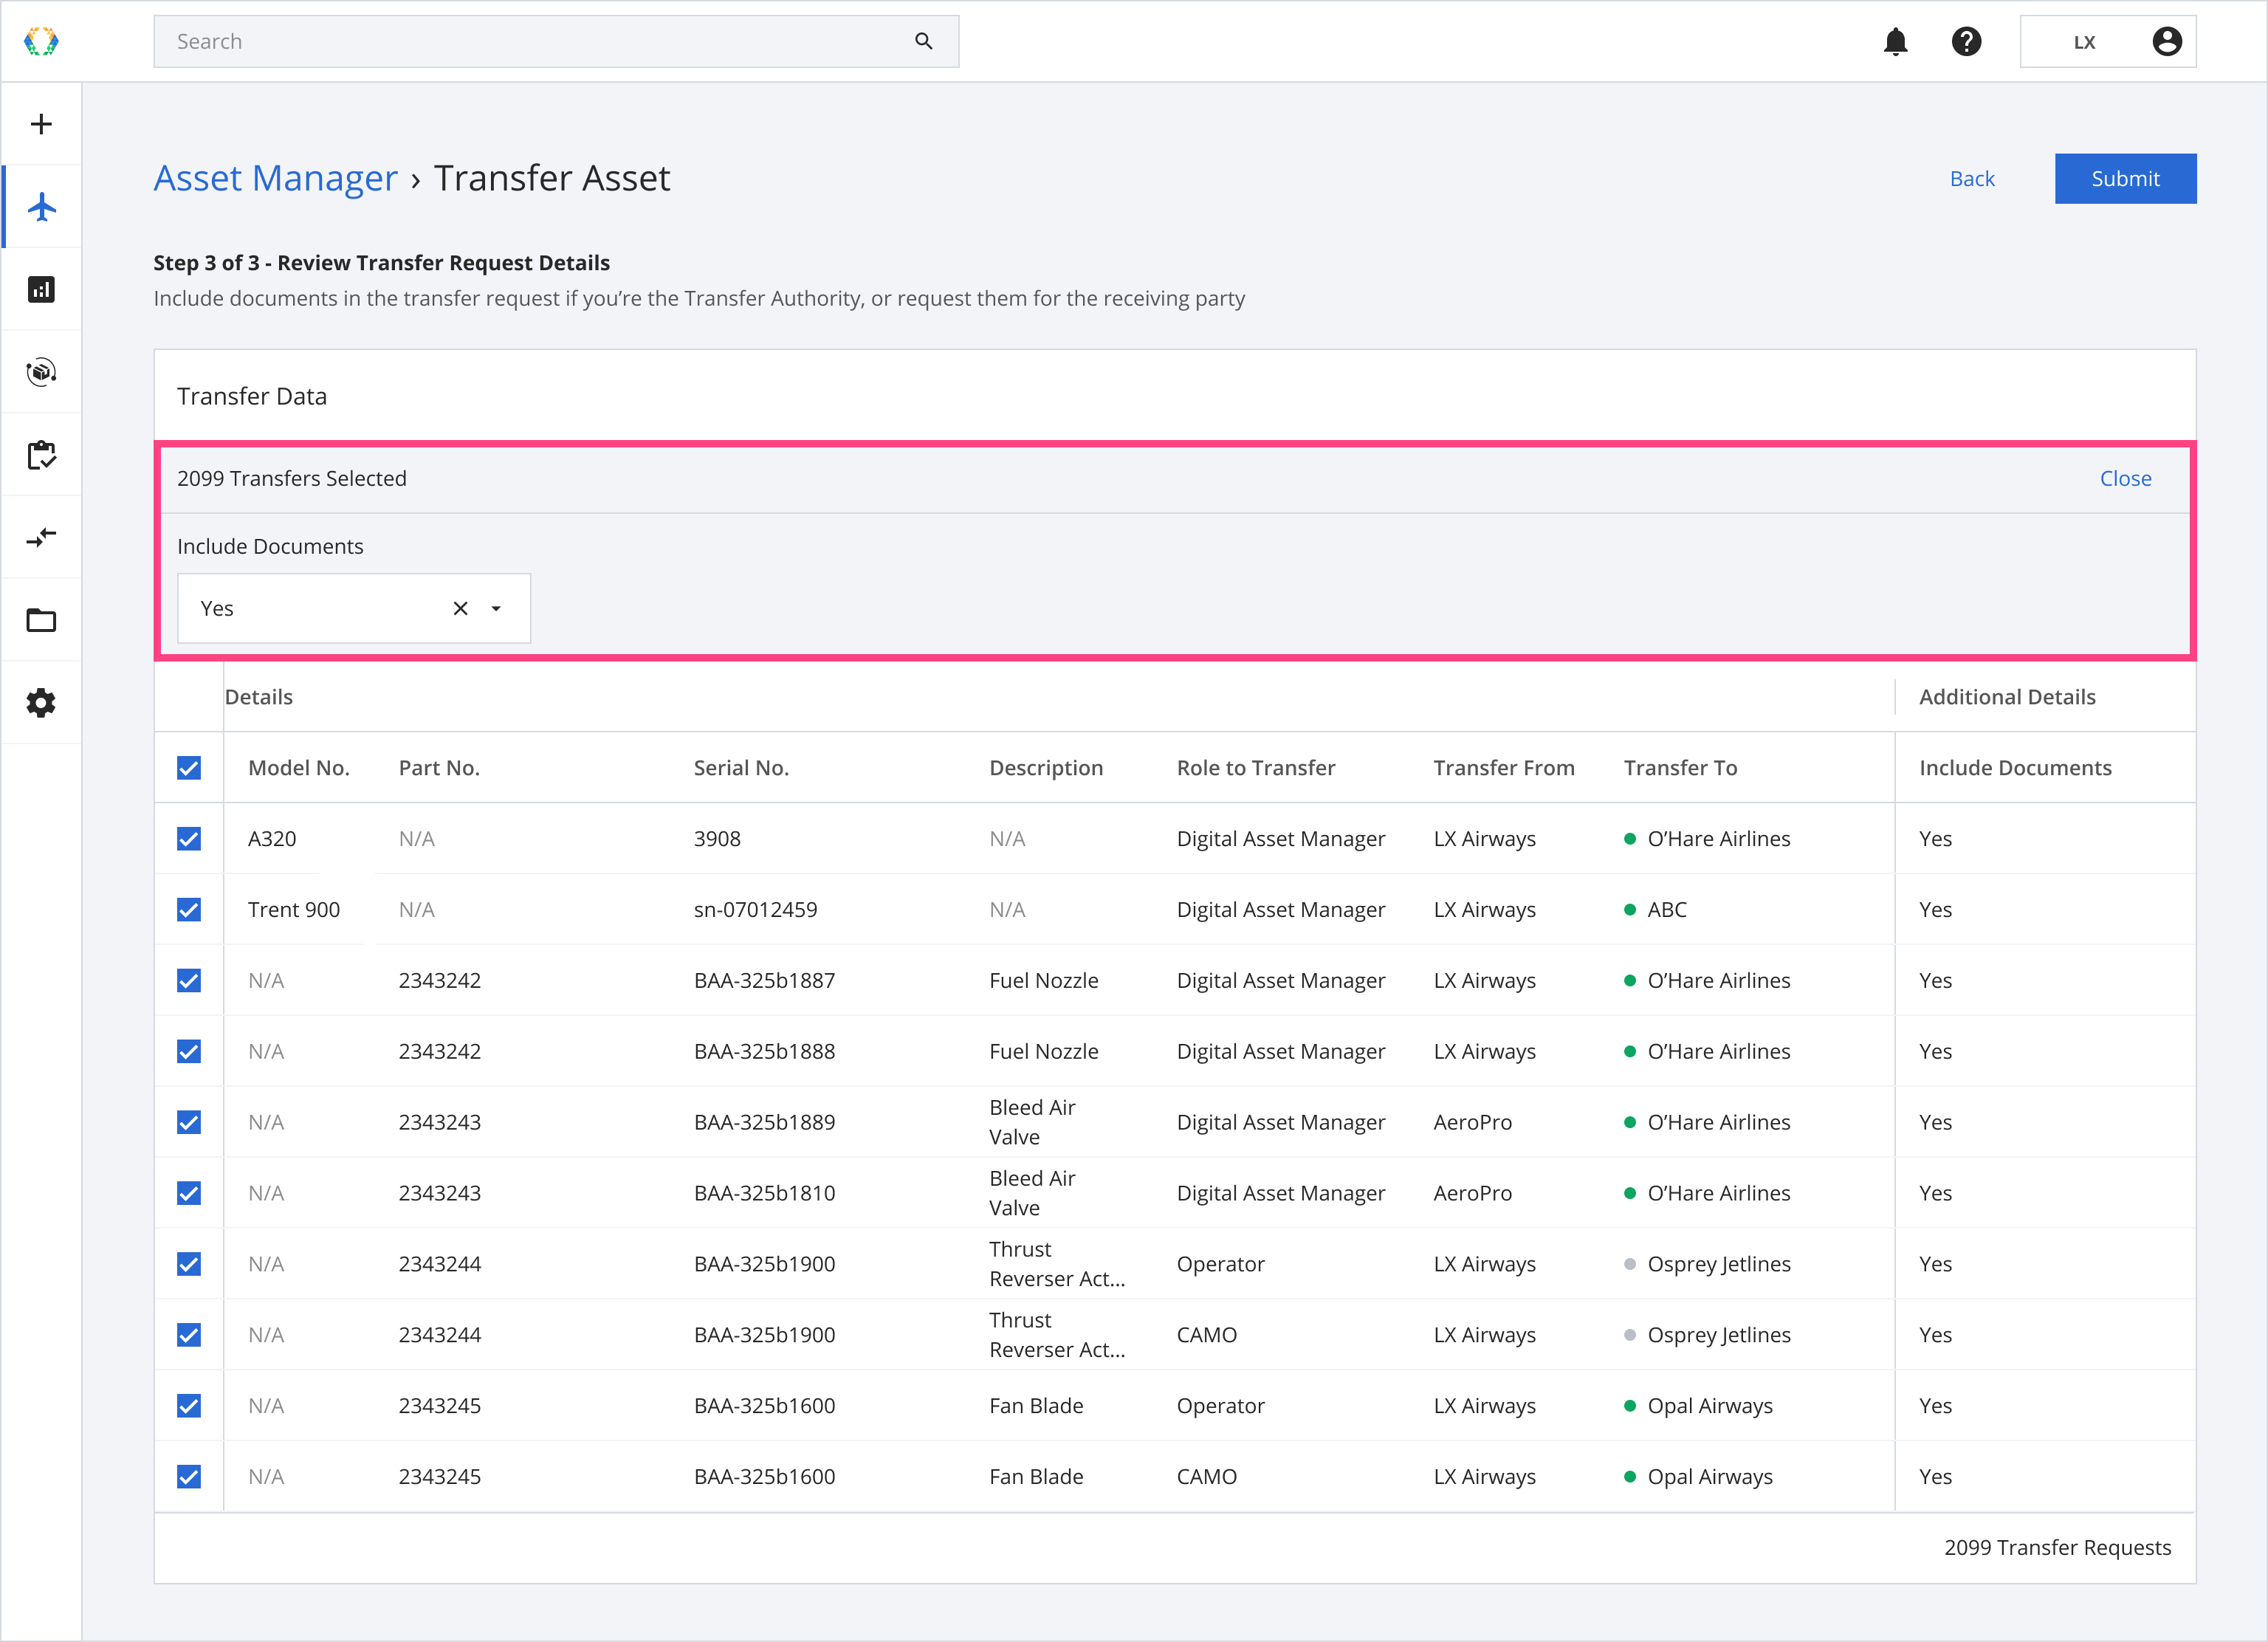Open the LX account menu

tap(2108, 41)
